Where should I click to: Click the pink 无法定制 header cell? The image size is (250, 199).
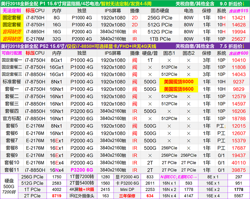12,10
